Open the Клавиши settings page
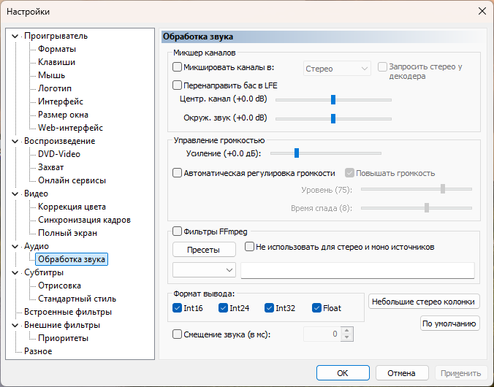 [57, 62]
